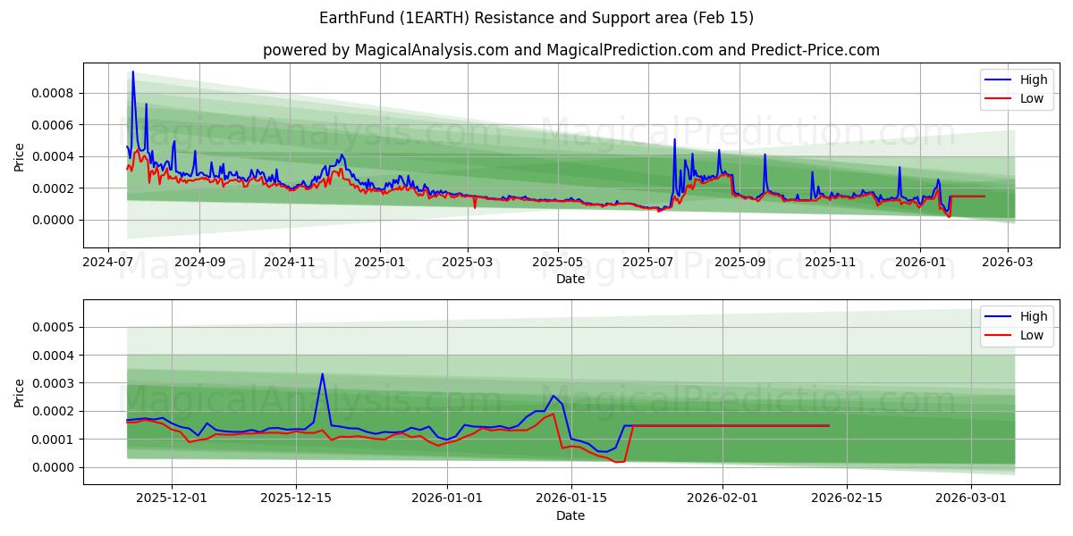Click the '2025-03' x-axis tick label

[468, 262]
